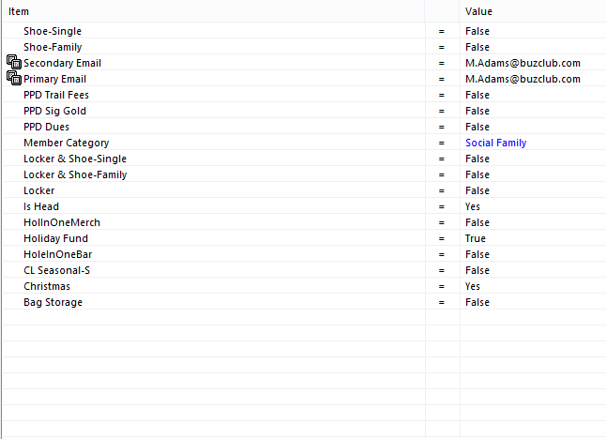Select the HolInOneMerch item
606x439 pixels.
pos(62,222)
